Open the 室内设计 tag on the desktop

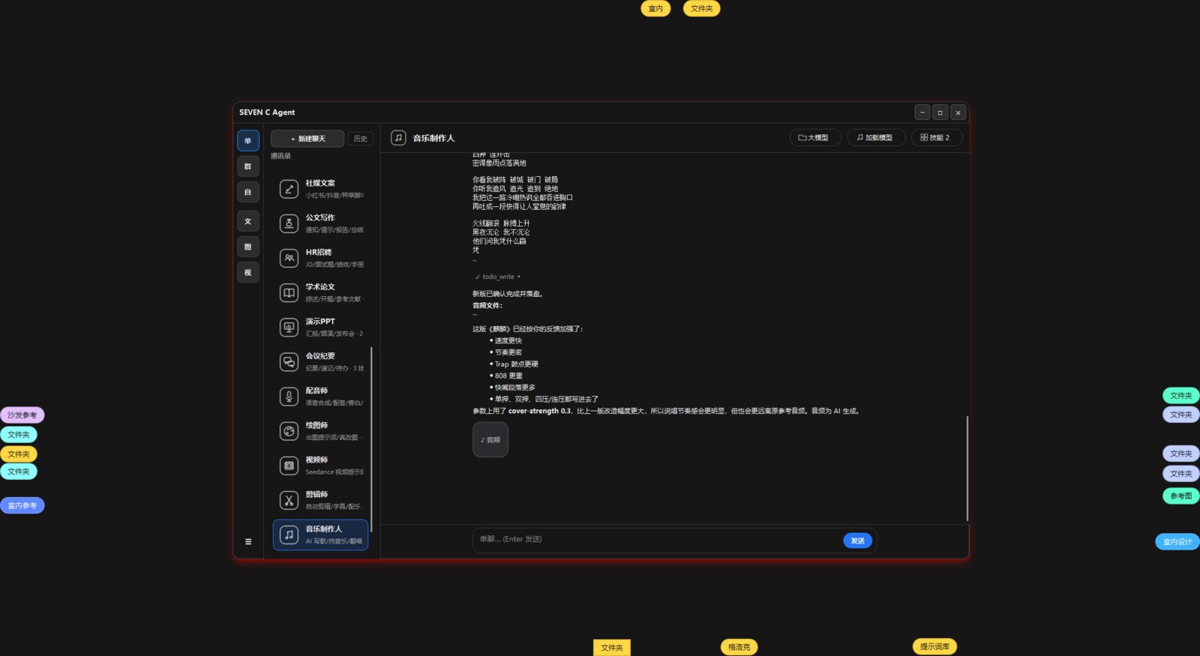[x=1177, y=541]
